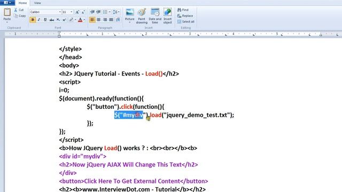Align text right
Screen dimensions: 342x192
[x=105, y=20]
